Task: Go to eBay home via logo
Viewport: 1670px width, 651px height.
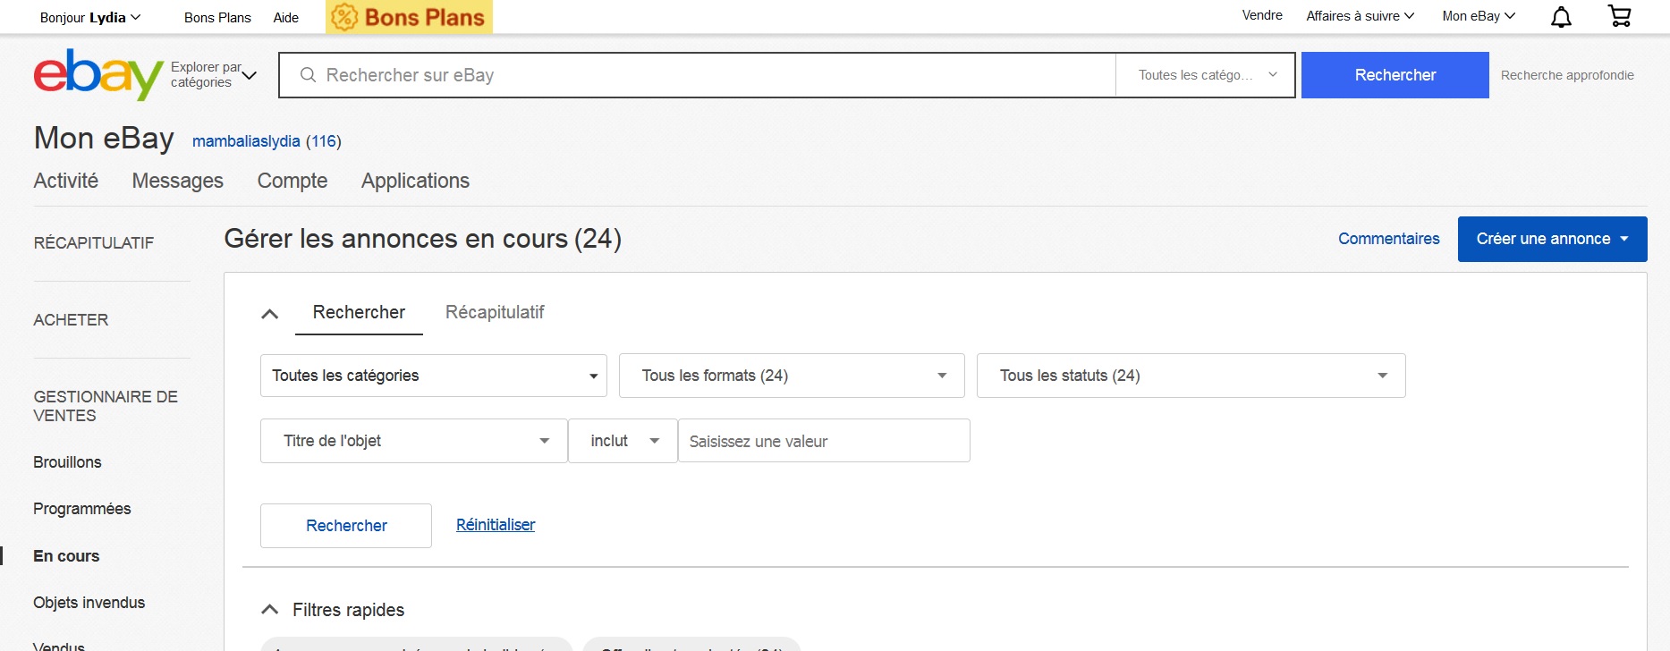Action: [x=98, y=75]
